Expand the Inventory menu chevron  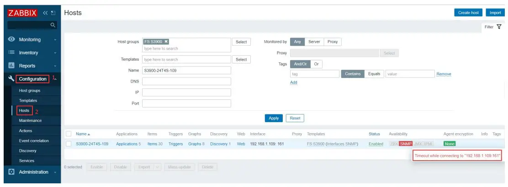[x=55, y=53]
